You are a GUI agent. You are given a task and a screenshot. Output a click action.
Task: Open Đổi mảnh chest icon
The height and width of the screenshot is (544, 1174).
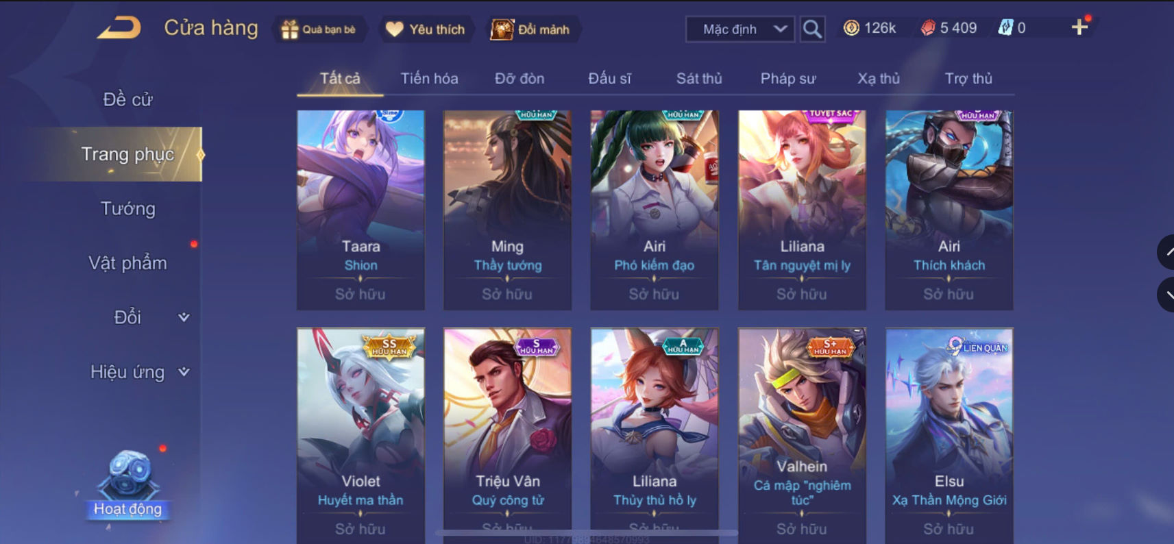tap(502, 29)
